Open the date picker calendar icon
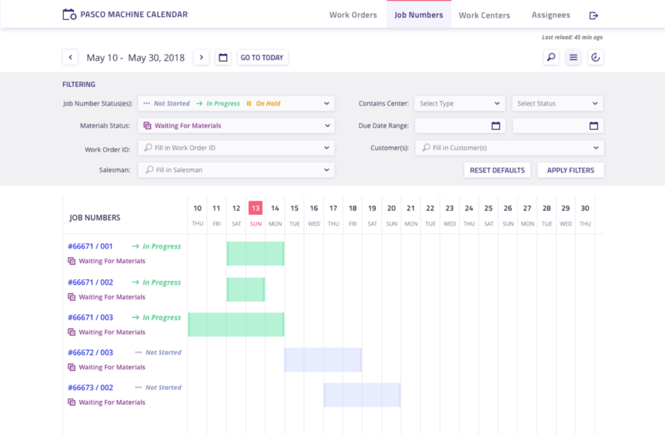 223,58
